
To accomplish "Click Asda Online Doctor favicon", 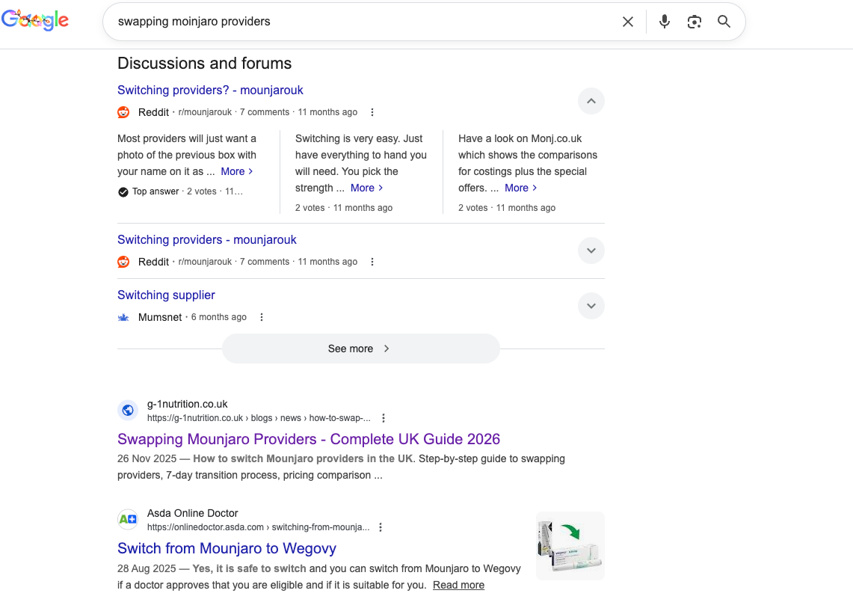I will [x=128, y=519].
